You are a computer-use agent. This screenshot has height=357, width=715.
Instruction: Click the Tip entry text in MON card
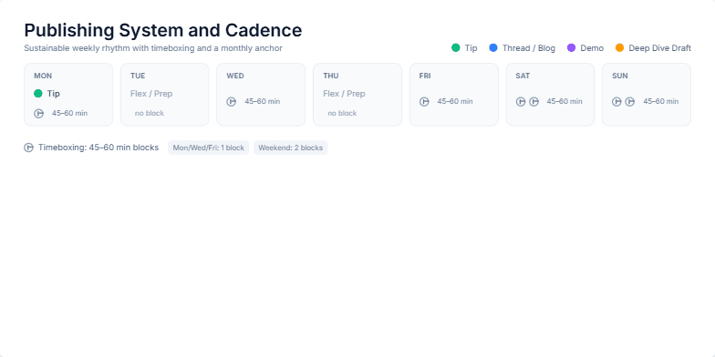coord(53,93)
